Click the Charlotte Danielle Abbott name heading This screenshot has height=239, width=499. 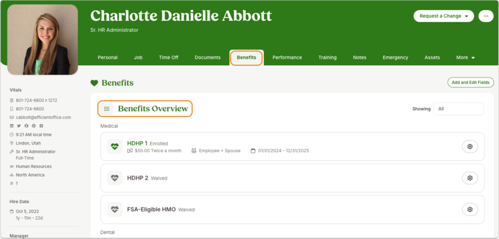point(181,16)
